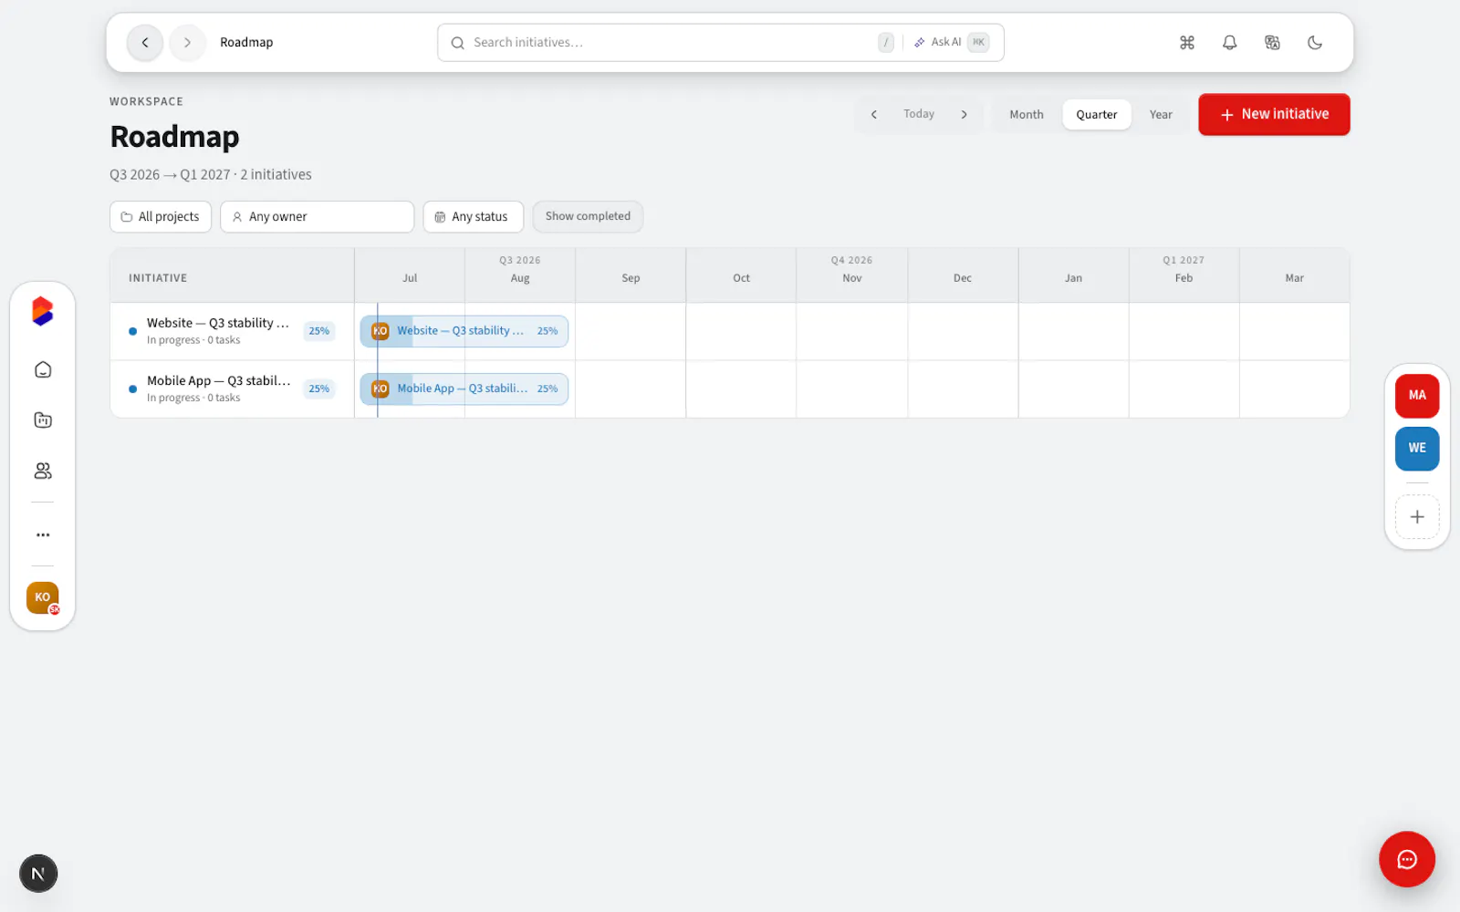This screenshot has height=912, width=1460.
Task: Open the command palette icon
Action: (x=1187, y=43)
